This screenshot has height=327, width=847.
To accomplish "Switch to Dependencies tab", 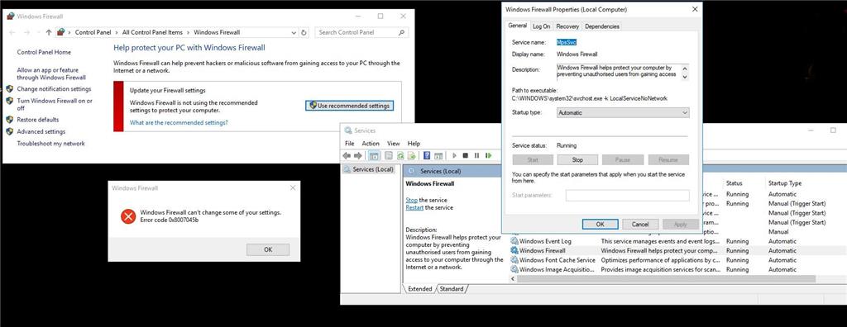I will 602,26.
